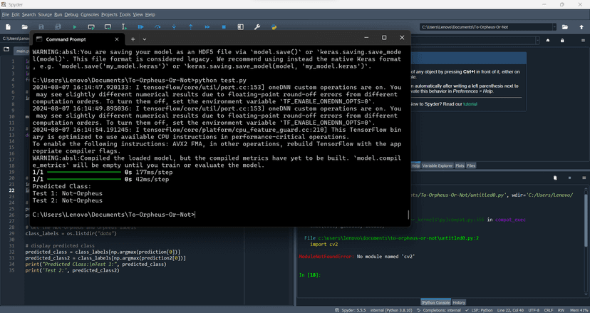Switch to the Variable Explorer tab
This screenshot has width=590, height=313.
click(438, 165)
